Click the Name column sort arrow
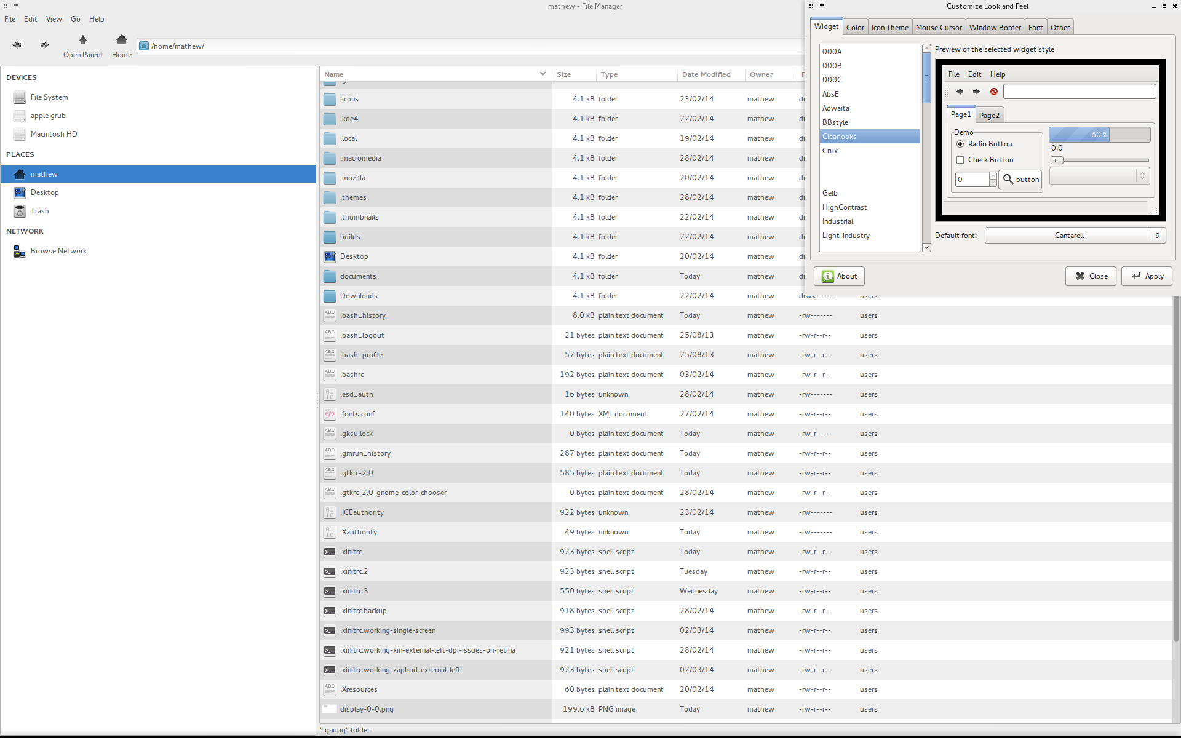Screen dimensions: 1181x738 (543, 74)
